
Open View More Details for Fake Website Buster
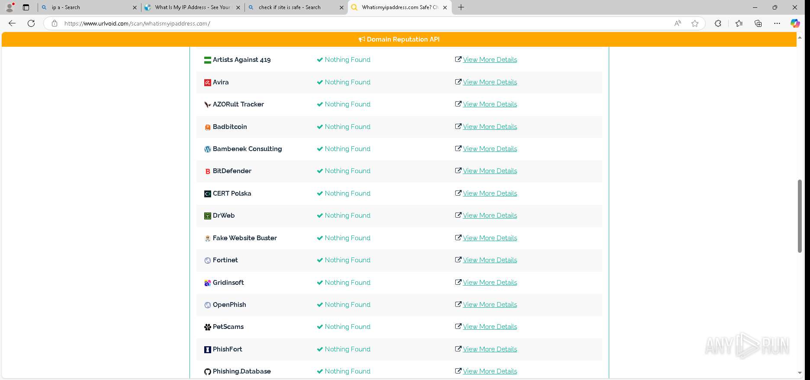490,238
